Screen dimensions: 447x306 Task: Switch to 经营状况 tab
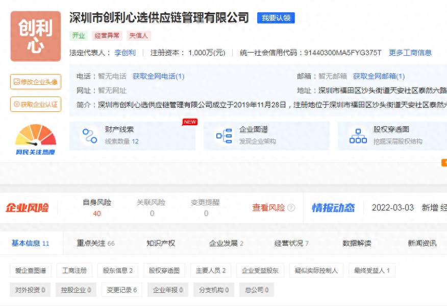pos(291,243)
